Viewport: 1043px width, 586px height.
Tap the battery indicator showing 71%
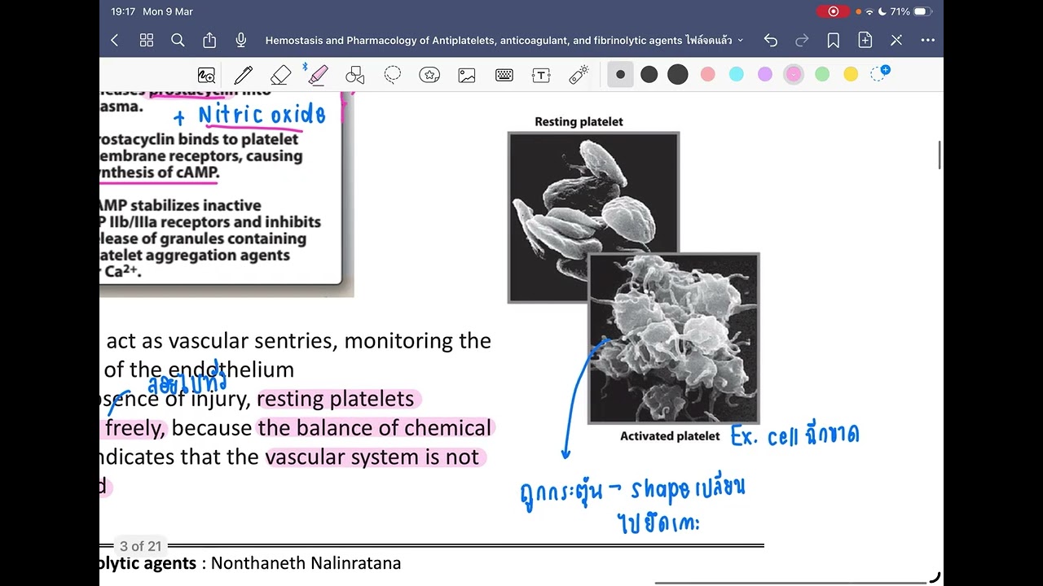[x=910, y=11]
